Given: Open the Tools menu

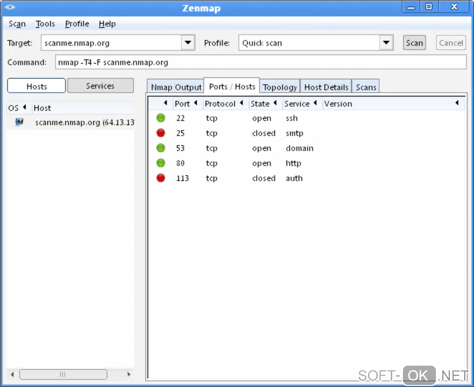Looking at the screenshot, I should pyautogui.click(x=45, y=24).
